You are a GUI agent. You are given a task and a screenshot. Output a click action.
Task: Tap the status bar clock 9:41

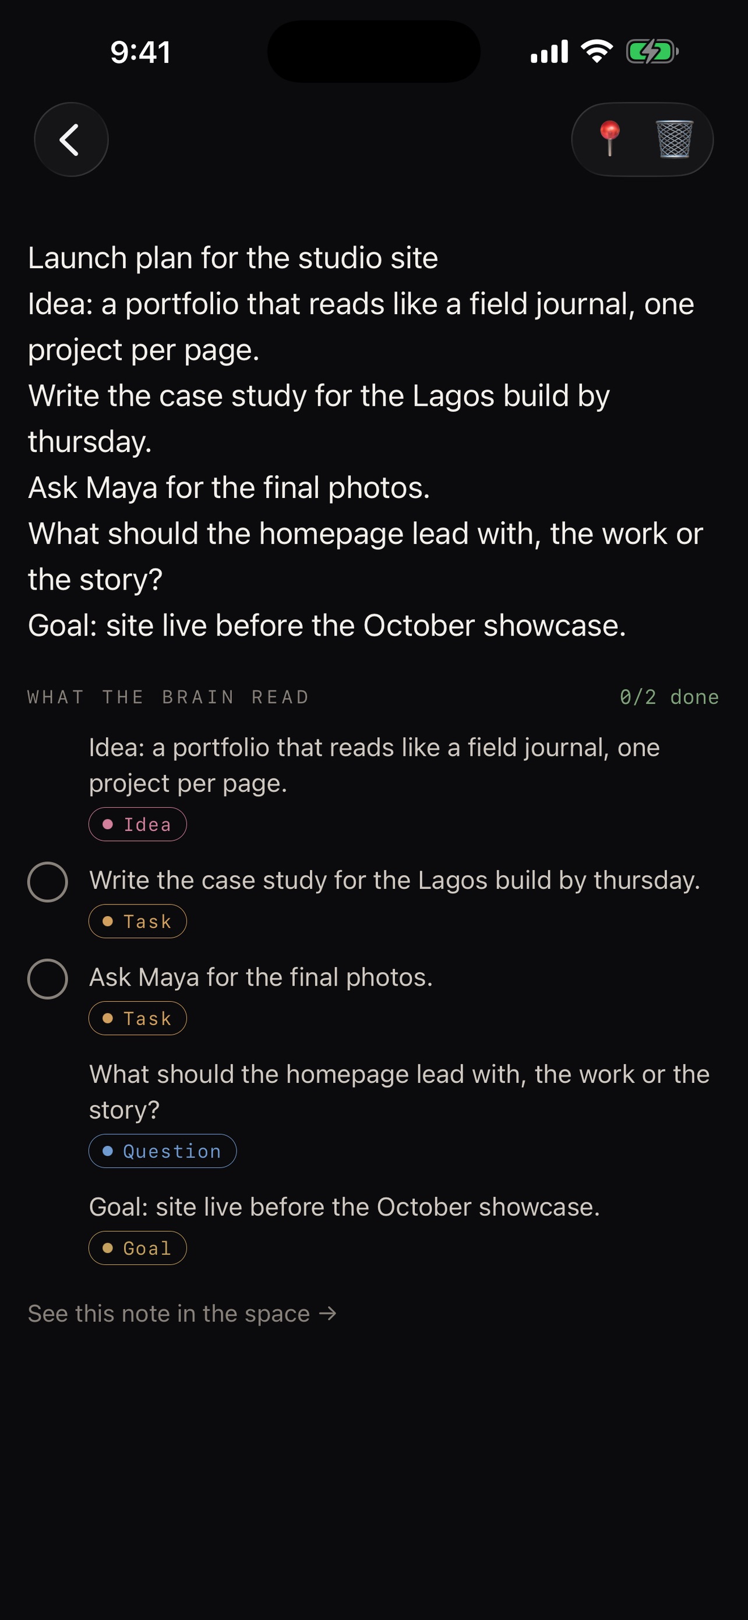(140, 51)
